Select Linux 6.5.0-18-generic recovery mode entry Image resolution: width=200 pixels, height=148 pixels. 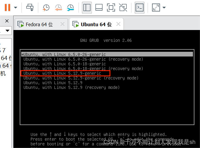pos(83,69)
